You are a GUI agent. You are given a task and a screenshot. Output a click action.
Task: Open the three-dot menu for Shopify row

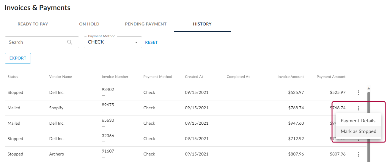[x=358, y=108]
